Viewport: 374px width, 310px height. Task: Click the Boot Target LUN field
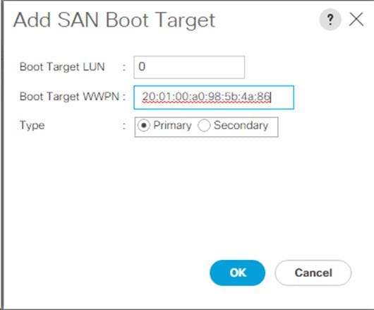point(189,67)
